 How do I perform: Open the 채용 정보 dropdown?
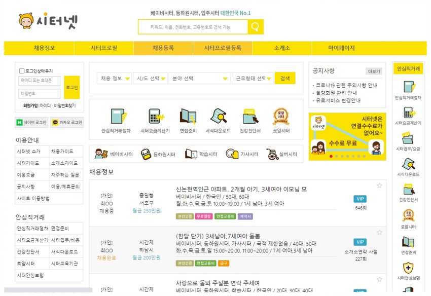point(114,79)
